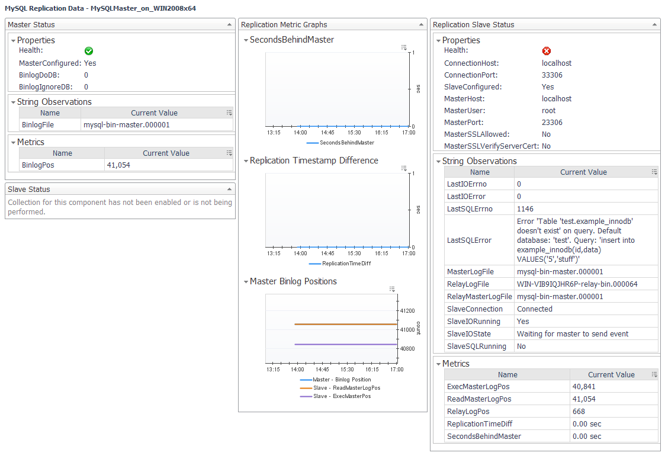This screenshot has width=665, height=462.
Task: Open column options icon for Master String Observations table
Action: pyautogui.click(x=229, y=113)
